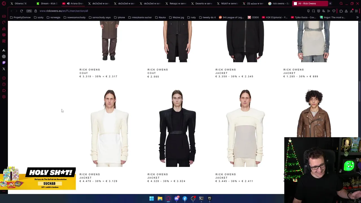Screen dimensions: 361x203
Task: Open the iphone bookmarks folder
Action: pos(119,17)
